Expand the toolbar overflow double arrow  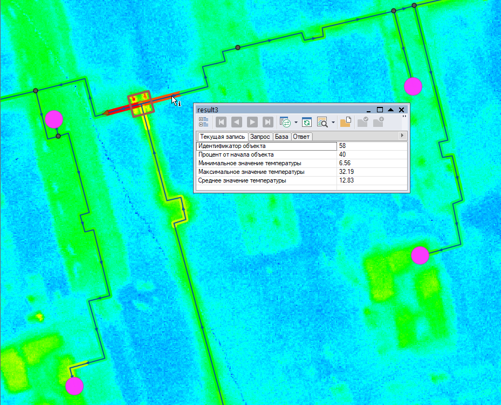(x=404, y=117)
